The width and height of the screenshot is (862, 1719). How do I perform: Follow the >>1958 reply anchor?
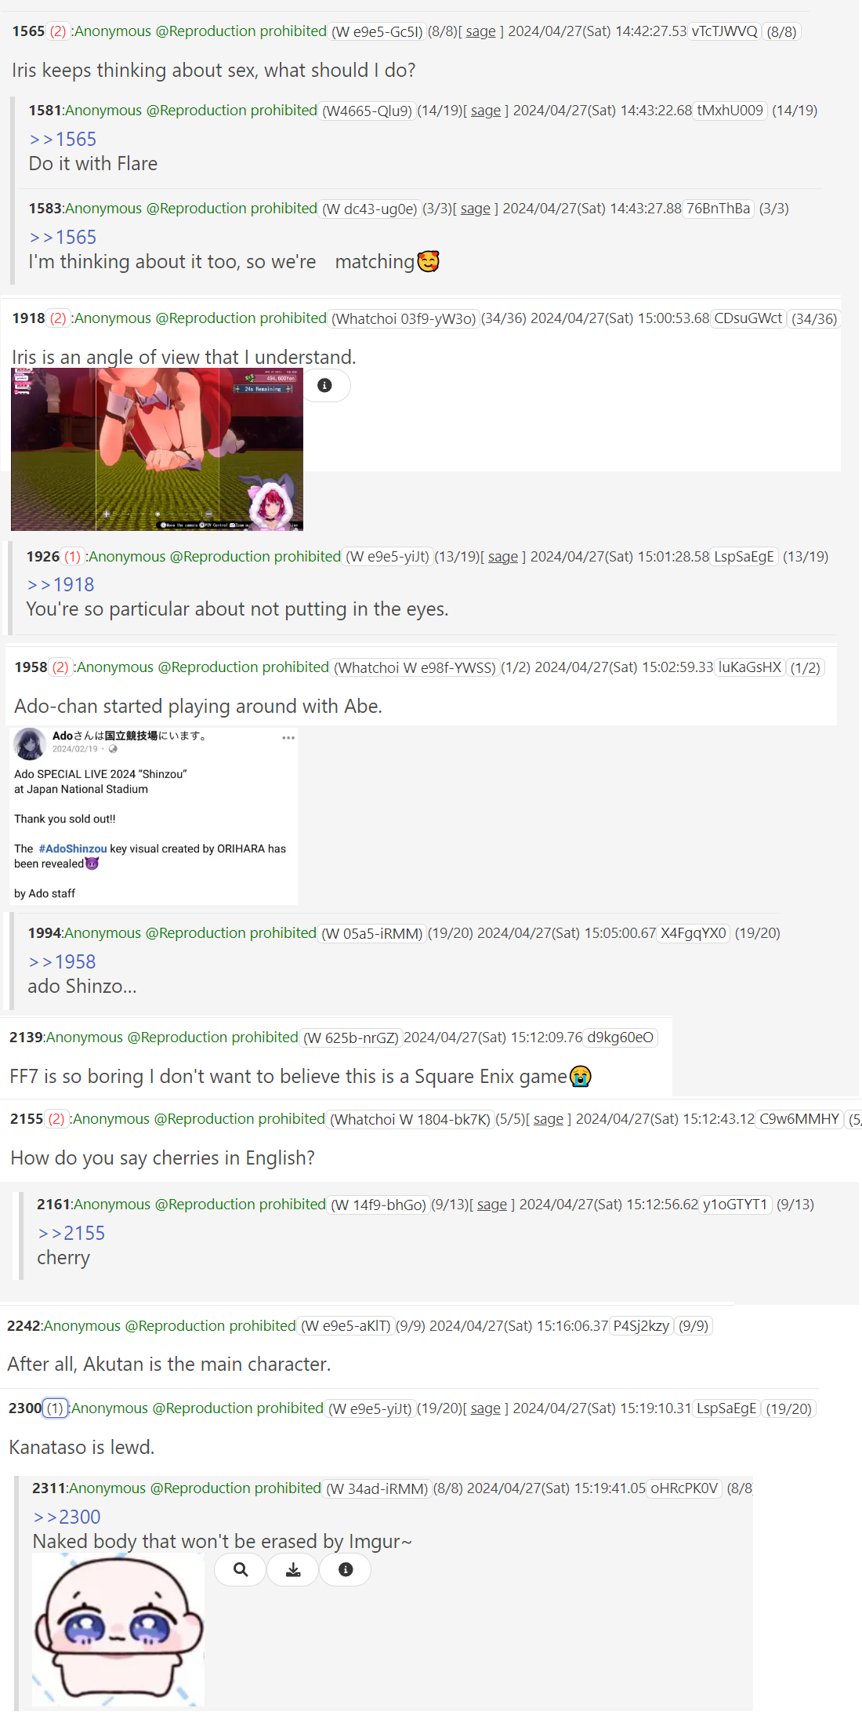pos(62,961)
